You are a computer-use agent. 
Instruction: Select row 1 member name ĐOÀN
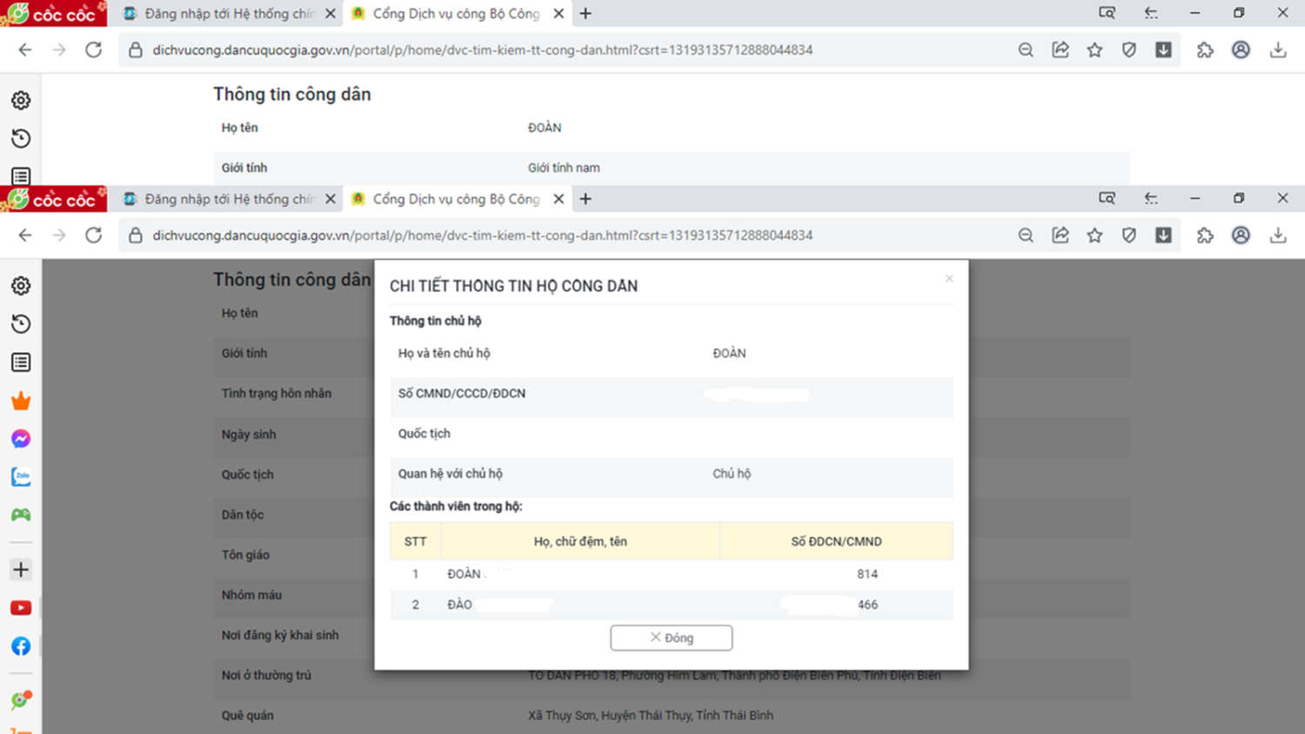point(465,574)
